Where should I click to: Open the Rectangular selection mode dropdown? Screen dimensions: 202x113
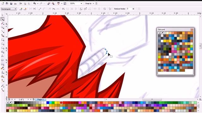(x=9, y=9)
